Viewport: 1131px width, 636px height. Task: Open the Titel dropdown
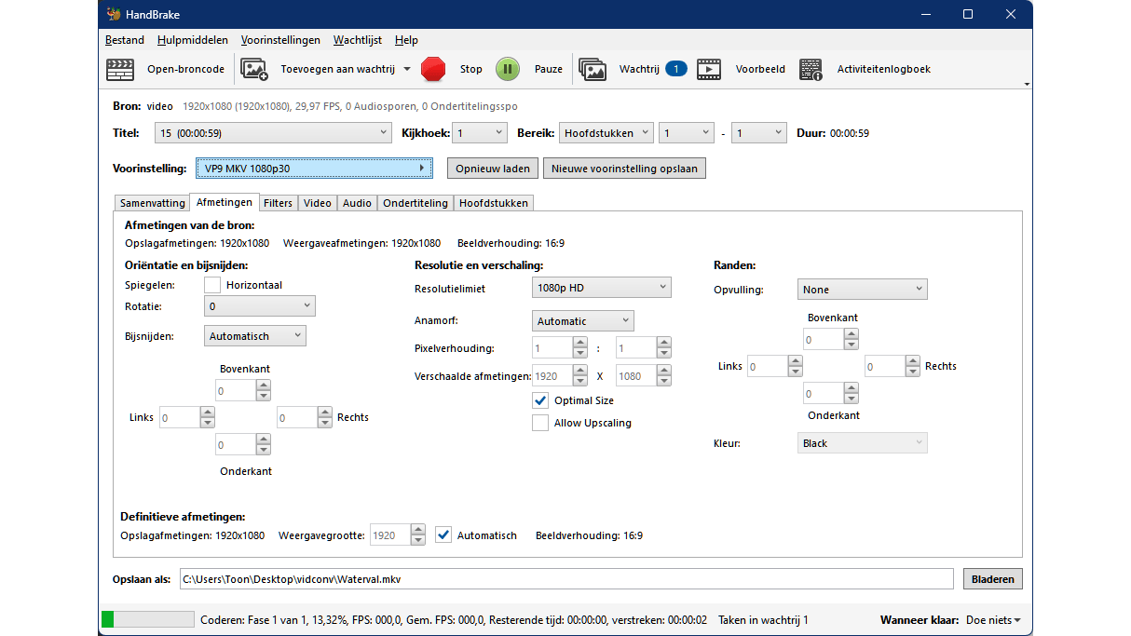coord(273,133)
